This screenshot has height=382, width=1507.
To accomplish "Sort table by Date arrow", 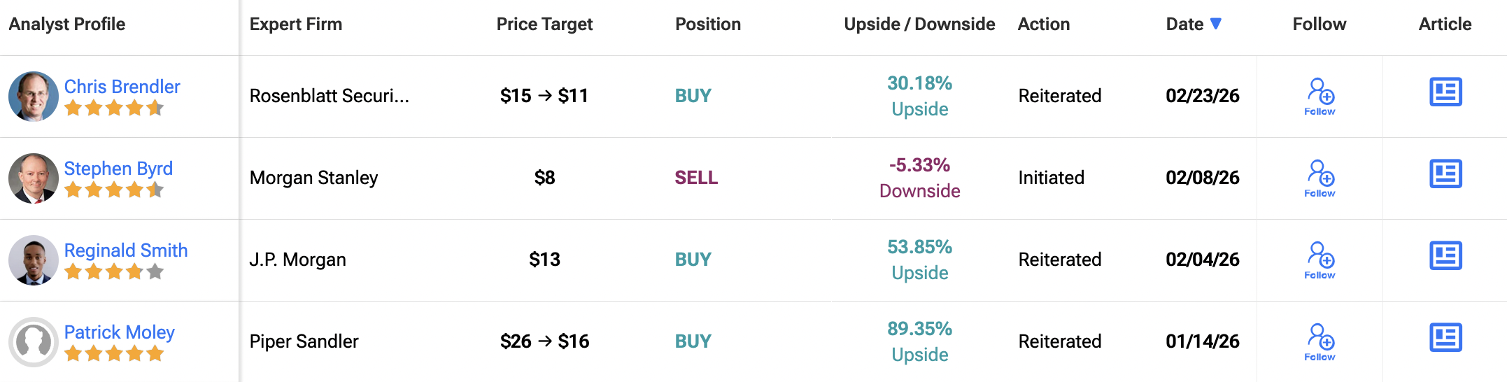I will (x=1216, y=24).
